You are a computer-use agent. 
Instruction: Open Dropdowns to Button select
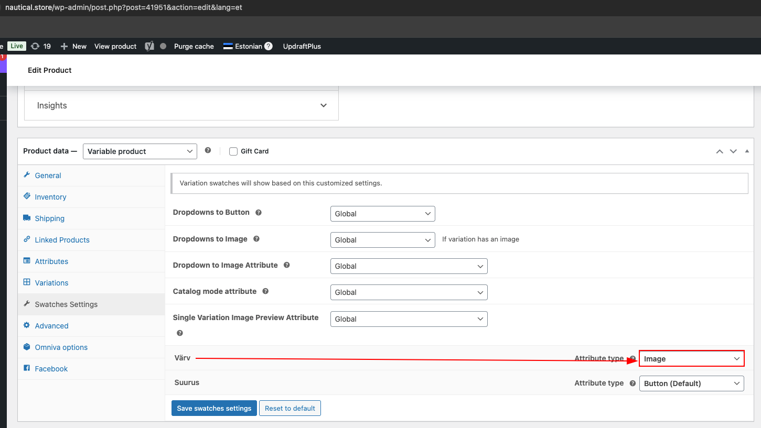(383, 214)
